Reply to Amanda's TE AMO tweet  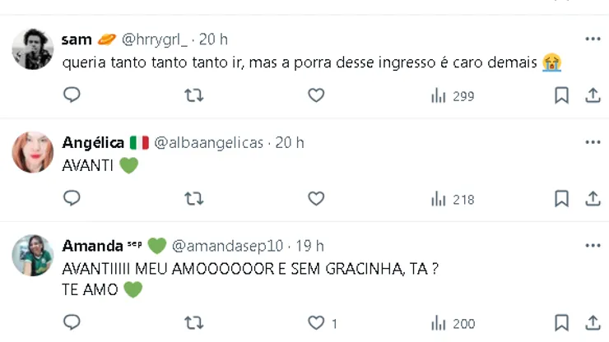point(72,323)
